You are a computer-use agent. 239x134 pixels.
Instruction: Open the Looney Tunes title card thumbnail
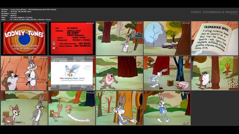click(x=24, y=38)
